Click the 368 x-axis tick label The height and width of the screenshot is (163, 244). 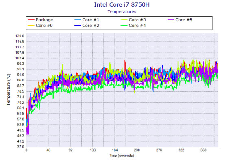[203, 150]
